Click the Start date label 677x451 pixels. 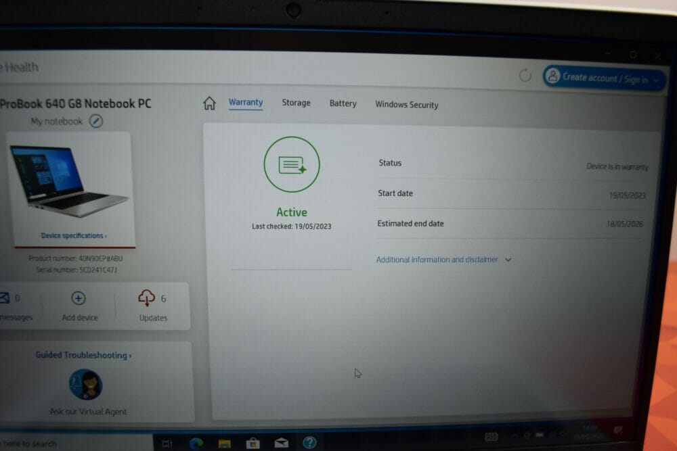tap(395, 193)
